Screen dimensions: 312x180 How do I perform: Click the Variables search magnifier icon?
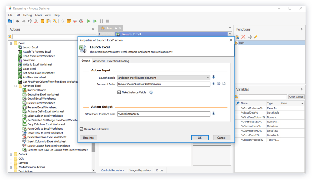[x=236, y=97]
